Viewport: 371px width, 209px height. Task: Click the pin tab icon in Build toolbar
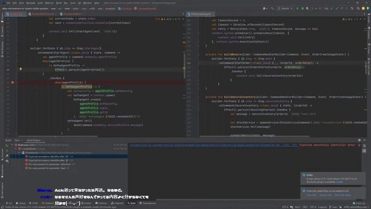(x=7, y=156)
